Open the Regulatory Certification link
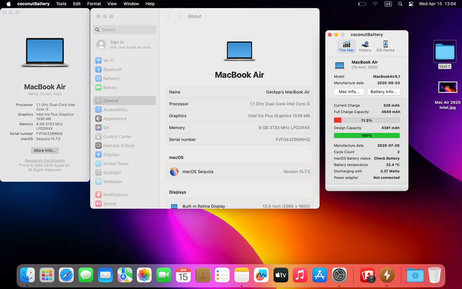This screenshot has width=462, height=289. click(45, 161)
